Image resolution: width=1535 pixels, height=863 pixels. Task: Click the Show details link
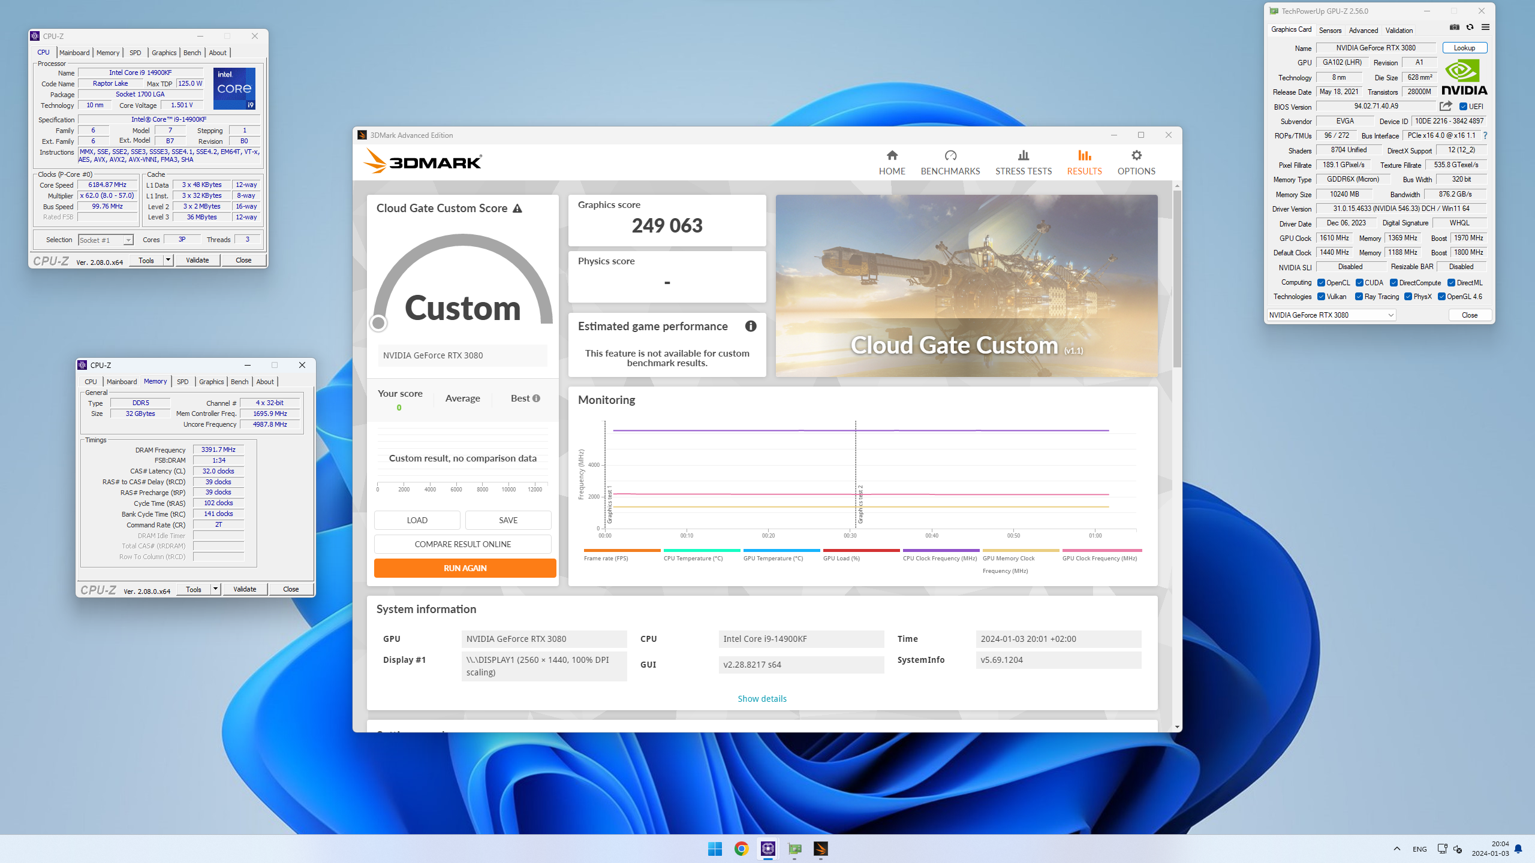tap(762, 699)
